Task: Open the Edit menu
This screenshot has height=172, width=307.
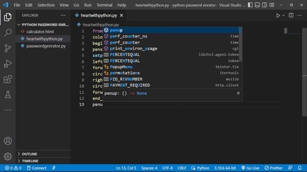Action: pos(29,5)
